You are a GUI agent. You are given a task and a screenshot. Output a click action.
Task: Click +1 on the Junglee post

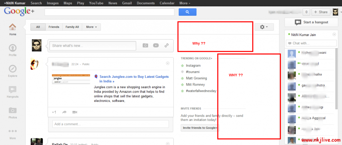[x=54, y=112]
